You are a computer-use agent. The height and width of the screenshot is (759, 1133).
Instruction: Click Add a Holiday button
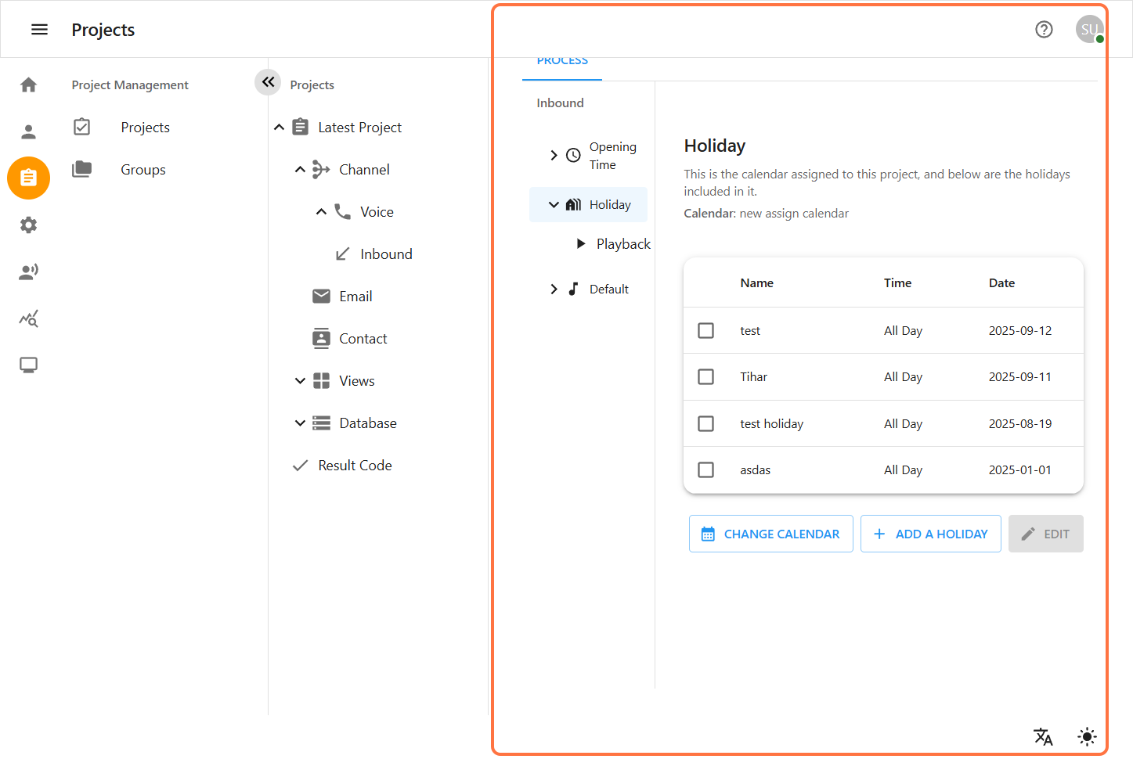coord(930,534)
